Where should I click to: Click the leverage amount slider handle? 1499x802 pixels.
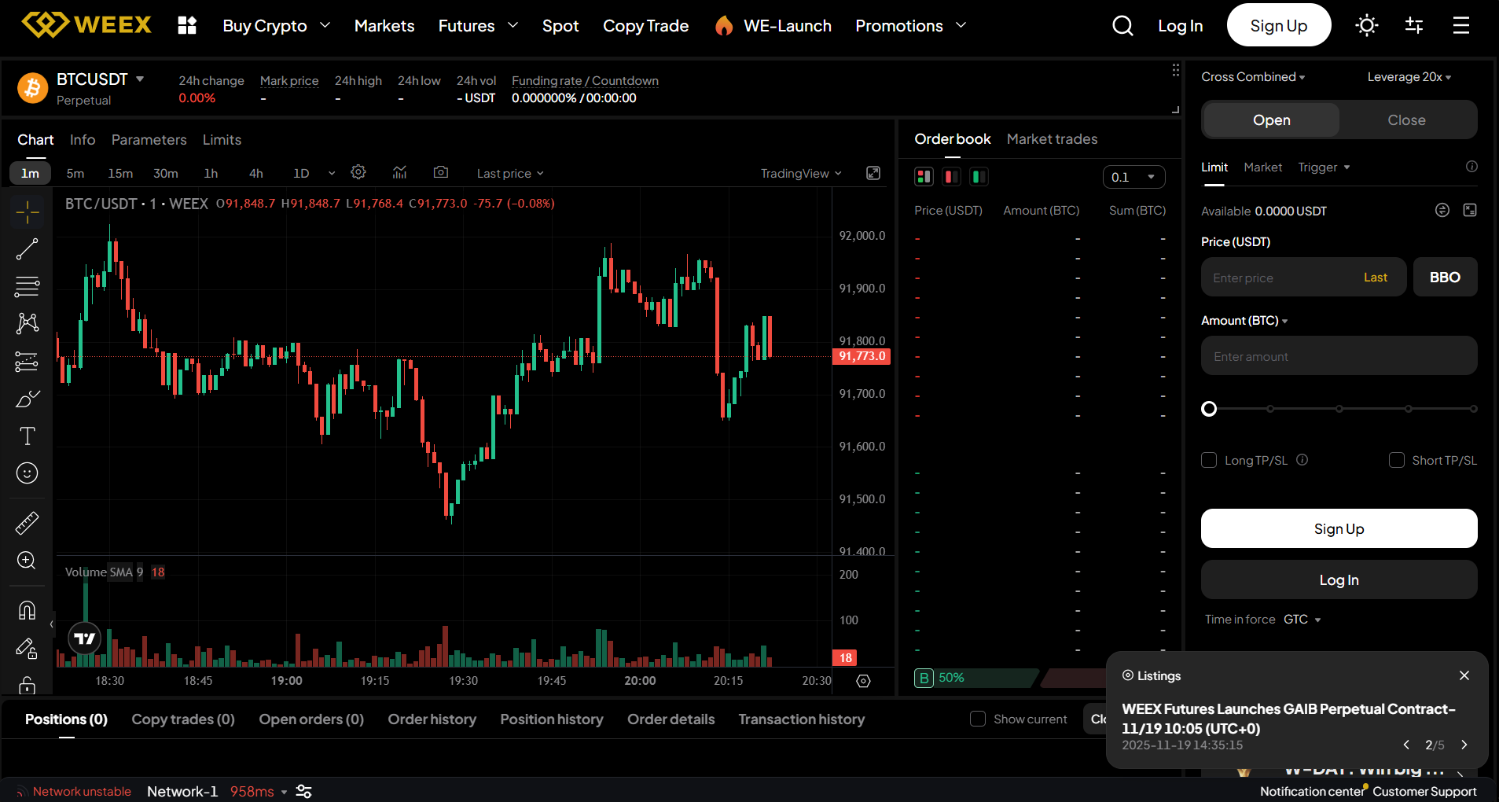coord(1209,409)
